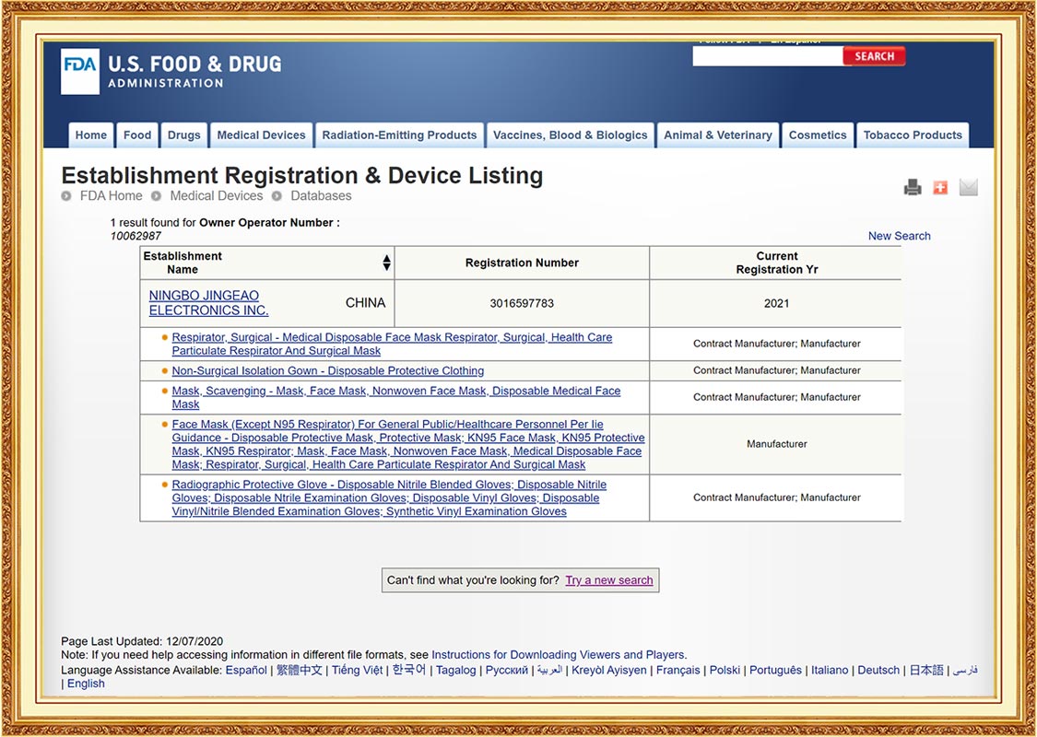The height and width of the screenshot is (737, 1037).
Task: Open the Home tab
Action: (91, 135)
